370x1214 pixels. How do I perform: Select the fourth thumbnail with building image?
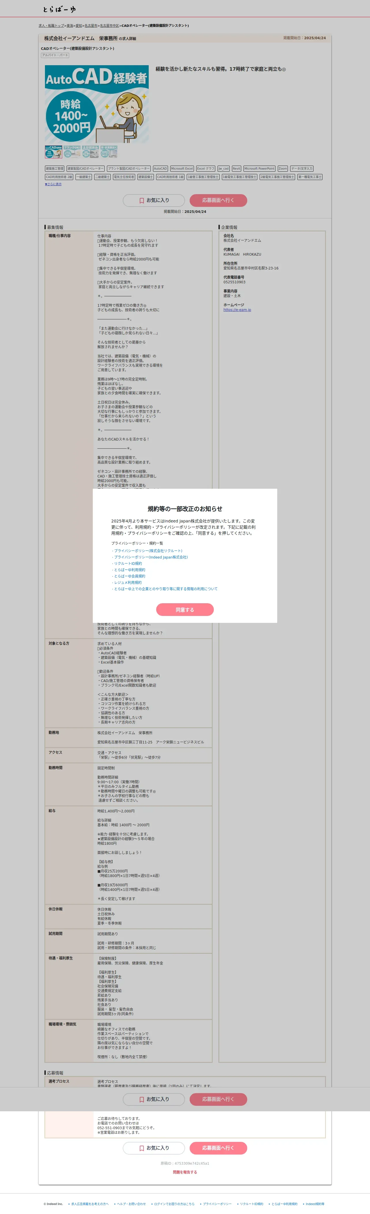[109, 151]
